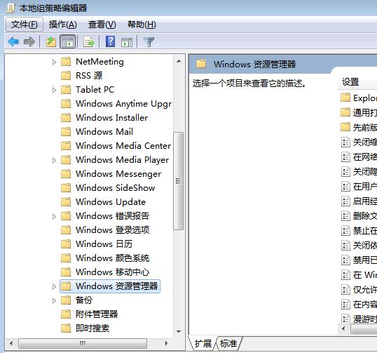Screen dimensions: 377x353
Task: Expand the Windows 资源管理器 node
Action: 55,286
